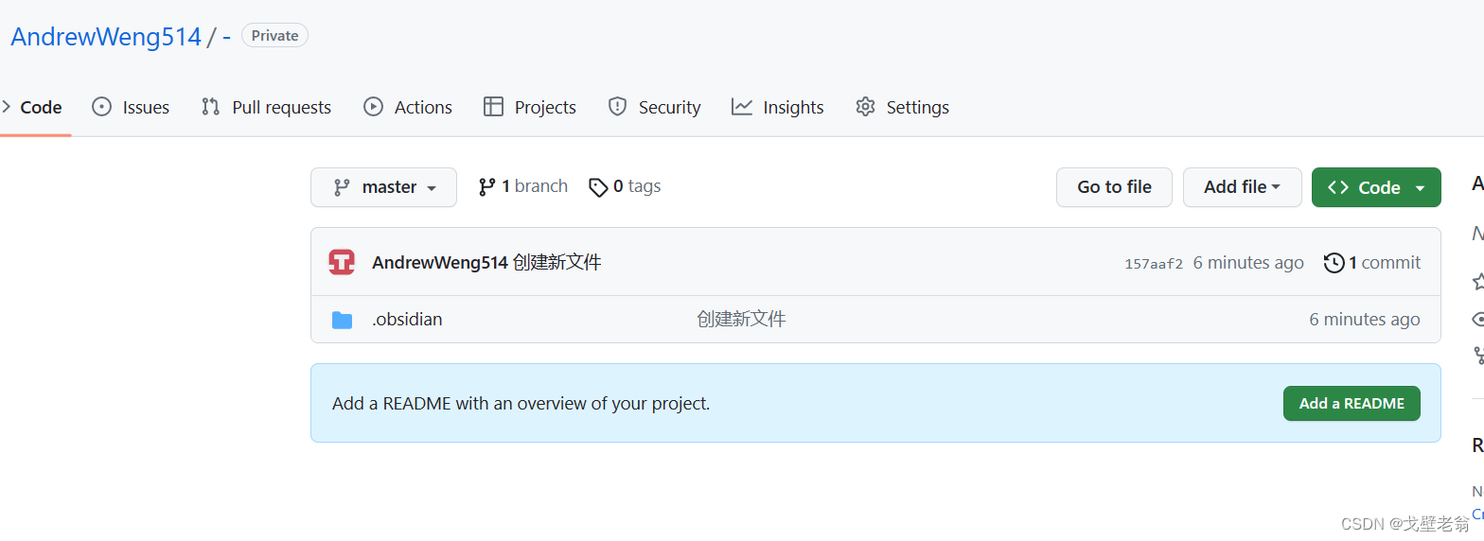This screenshot has height=541, width=1484.
Task: Open the repository name "-" link
Action: click(x=226, y=37)
